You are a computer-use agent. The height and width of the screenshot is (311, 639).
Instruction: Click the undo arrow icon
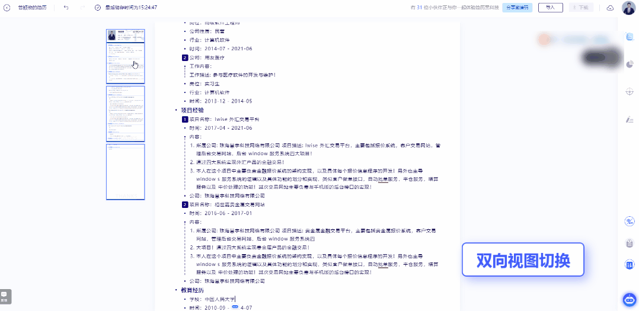(66, 8)
